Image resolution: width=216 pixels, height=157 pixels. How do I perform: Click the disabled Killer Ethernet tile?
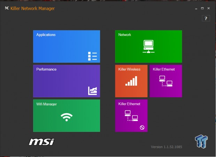point(131,115)
